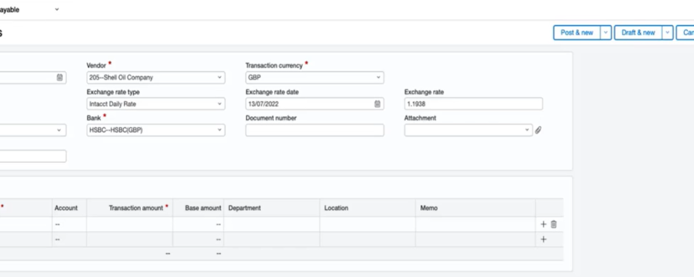Expand the Post & new arrow menu

(x=606, y=33)
